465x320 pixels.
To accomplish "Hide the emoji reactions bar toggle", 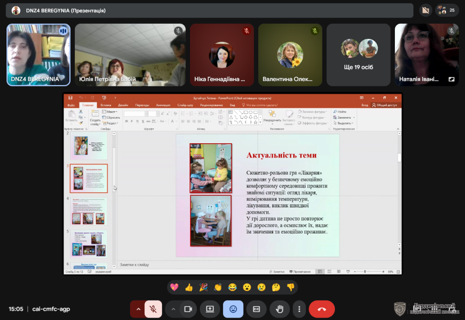I will (233, 309).
